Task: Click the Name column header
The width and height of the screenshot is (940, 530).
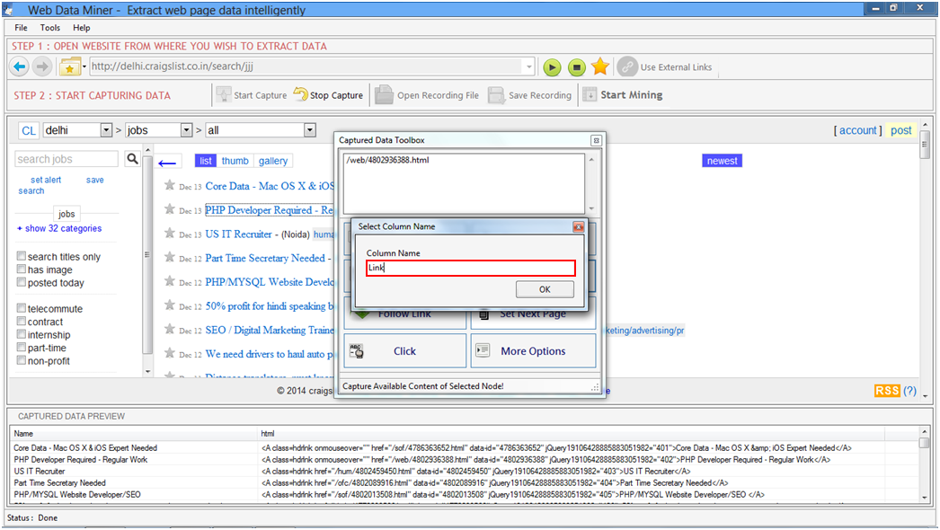Action: pyautogui.click(x=134, y=434)
